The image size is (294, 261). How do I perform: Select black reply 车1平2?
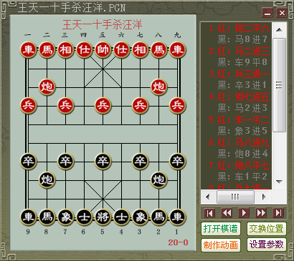click(x=242, y=177)
